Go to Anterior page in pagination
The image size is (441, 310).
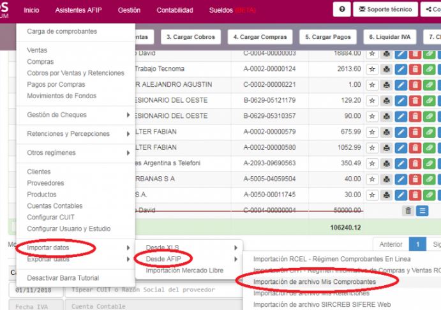(x=391, y=244)
